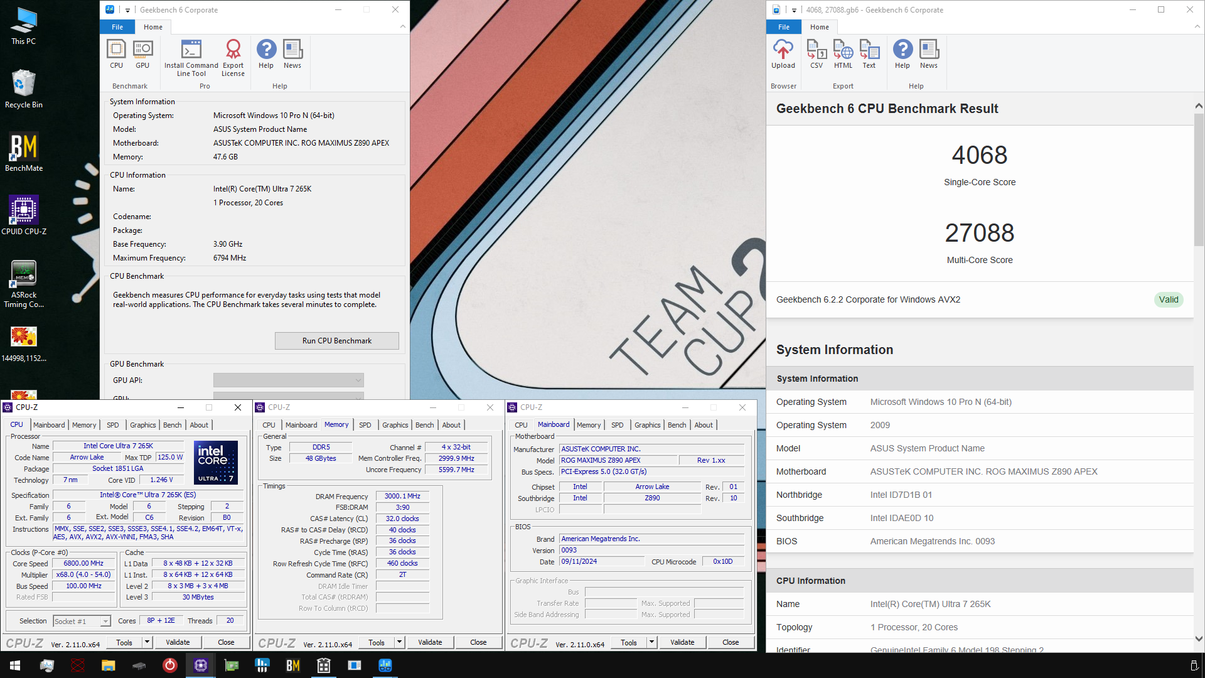Click the 4068 single-core score
Viewport: 1205px width, 678px height.
click(980, 155)
